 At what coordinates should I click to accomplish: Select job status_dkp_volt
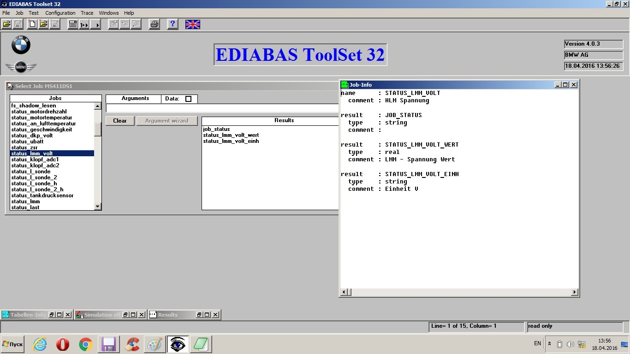(32, 136)
